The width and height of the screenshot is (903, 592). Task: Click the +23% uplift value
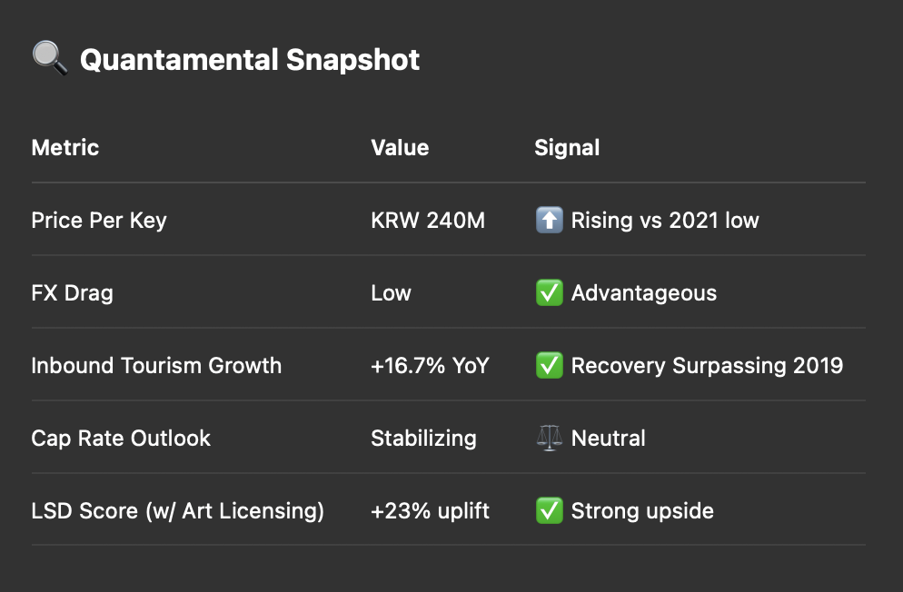pyautogui.click(x=431, y=511)
